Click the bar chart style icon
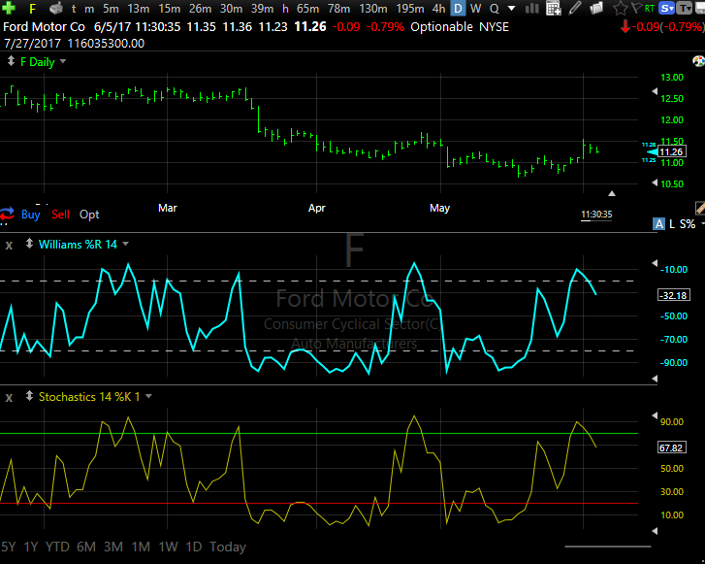This screenshot has height=564, width=705. [531, 8]
